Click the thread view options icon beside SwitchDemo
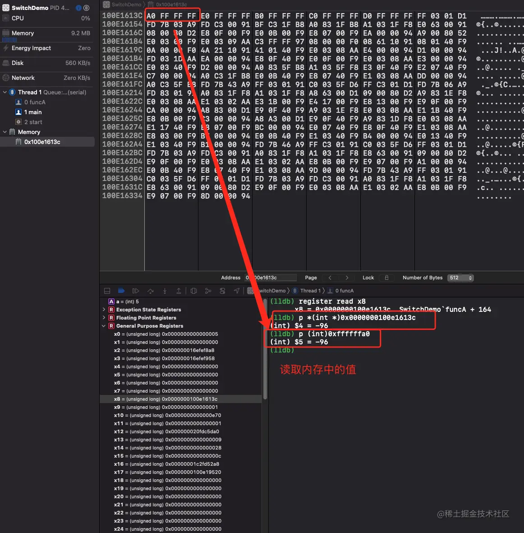 tap(87, 8)
